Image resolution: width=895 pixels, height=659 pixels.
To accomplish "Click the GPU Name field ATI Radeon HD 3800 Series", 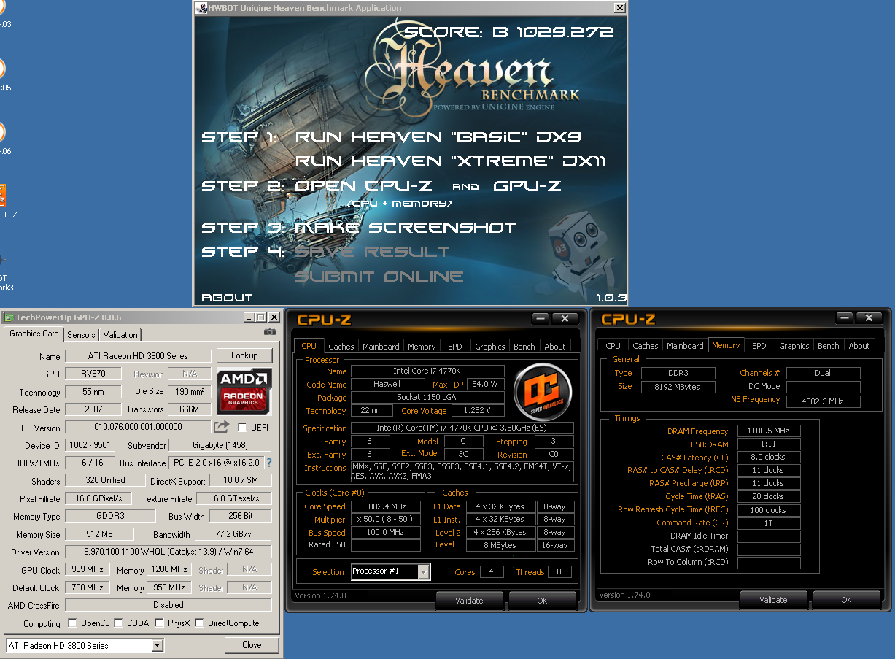I will (x=138, y=356).
